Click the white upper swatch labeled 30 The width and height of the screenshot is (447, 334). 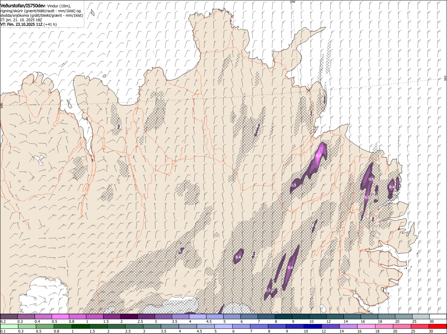(x=438, y=317)
